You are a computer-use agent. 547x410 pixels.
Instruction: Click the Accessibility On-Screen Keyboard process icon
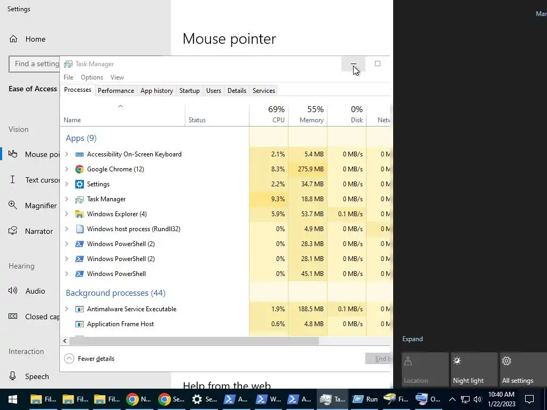click(80, 154)
